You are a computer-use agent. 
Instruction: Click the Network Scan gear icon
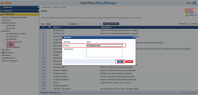coord(3,58)
